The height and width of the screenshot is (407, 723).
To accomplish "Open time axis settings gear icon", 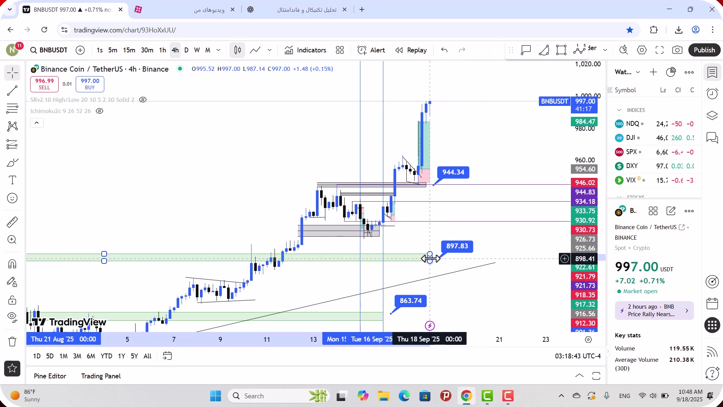I will pyautogui.click(x=588, y=340).
